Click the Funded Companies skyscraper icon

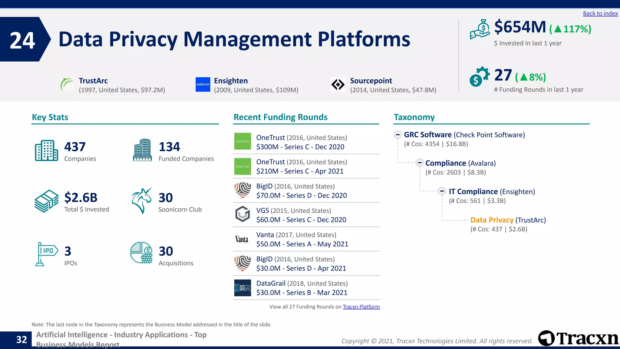[142, 150]
